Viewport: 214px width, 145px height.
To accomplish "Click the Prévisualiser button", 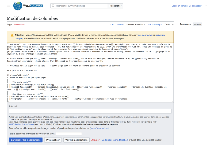I will (53, 140).
